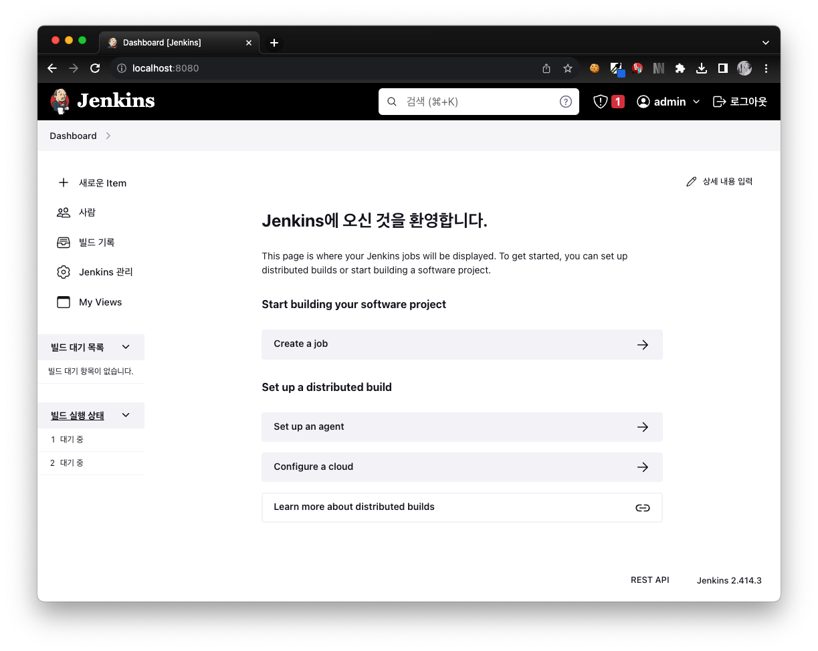Click 상세 내용 입력 link
Screen dimensions: 818x651
(727, 182)
